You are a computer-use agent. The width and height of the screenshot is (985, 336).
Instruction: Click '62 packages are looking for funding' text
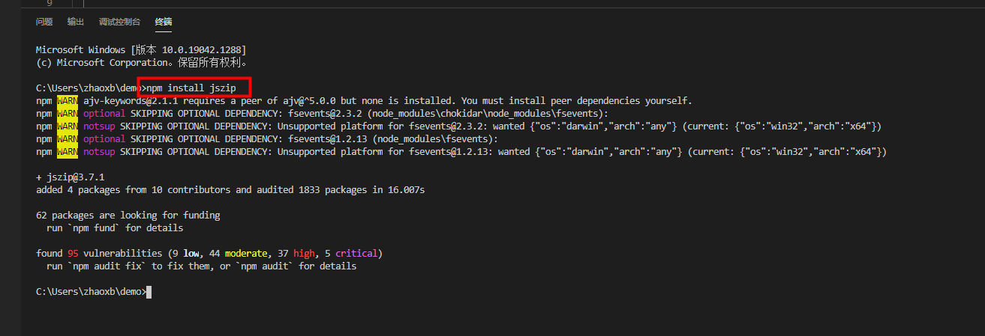click(x=128, y=216)
